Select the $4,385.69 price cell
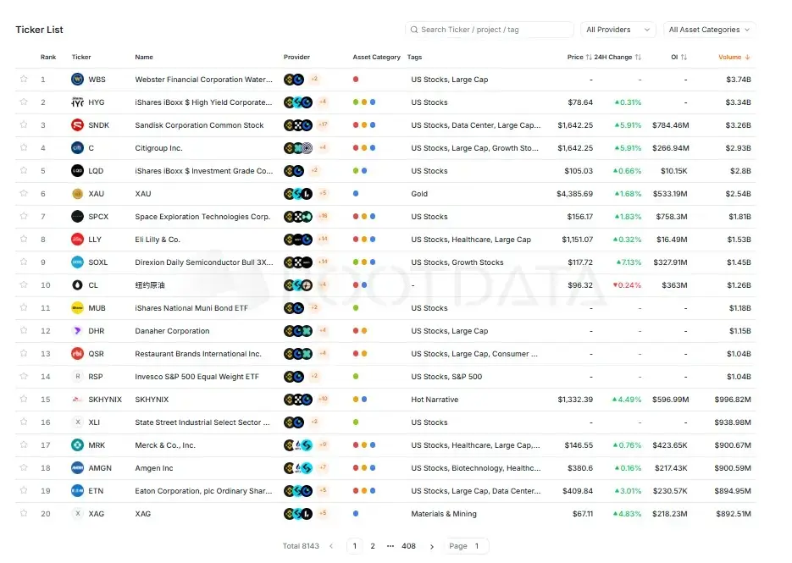The height and width of the screenshot is (563, 792). (x=575, y=194)
